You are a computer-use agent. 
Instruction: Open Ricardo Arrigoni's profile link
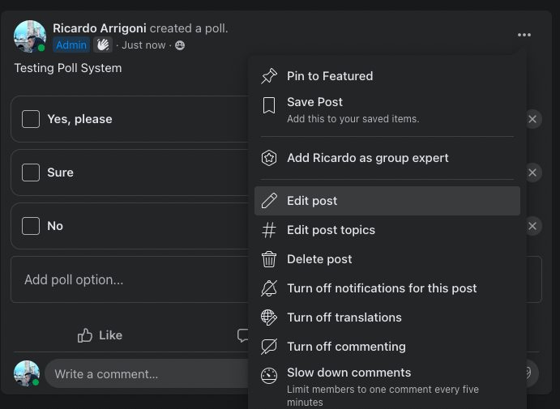tap(100, 28)
